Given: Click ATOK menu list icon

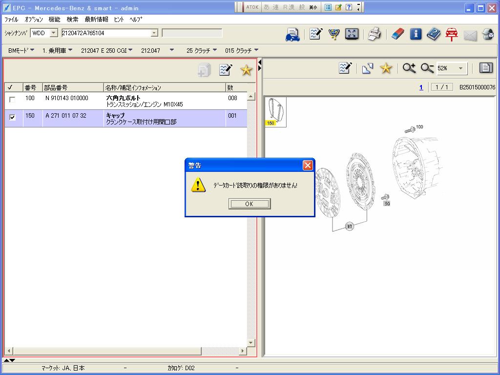Looking at the screenshot, I should (328, 7).
